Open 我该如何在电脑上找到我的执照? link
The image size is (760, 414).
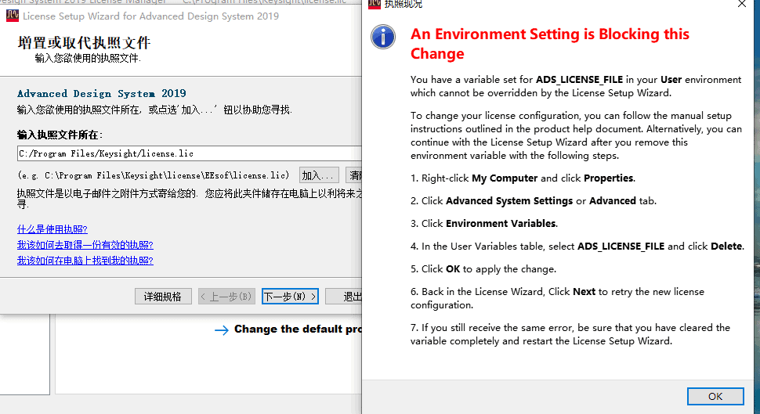[x=85, y=261]
